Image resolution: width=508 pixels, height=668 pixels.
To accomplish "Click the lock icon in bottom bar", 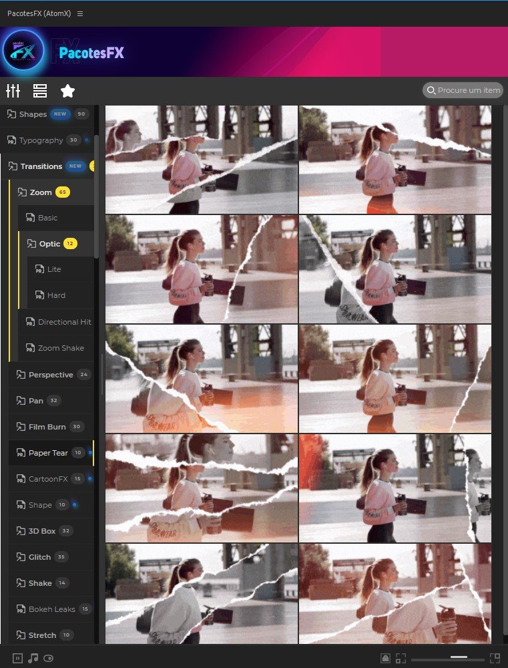I will (x=385, y=658).
